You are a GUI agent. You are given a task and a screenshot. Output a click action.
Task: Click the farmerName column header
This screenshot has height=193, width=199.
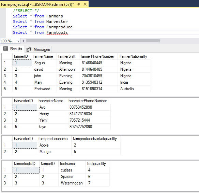pyautogui.click(x=44, y=56)
